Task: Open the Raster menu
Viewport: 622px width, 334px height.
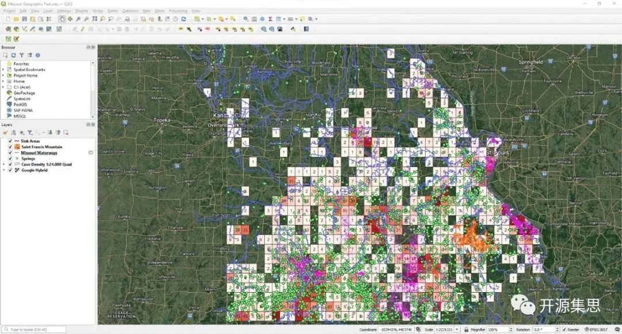Action: coord(113,11)
